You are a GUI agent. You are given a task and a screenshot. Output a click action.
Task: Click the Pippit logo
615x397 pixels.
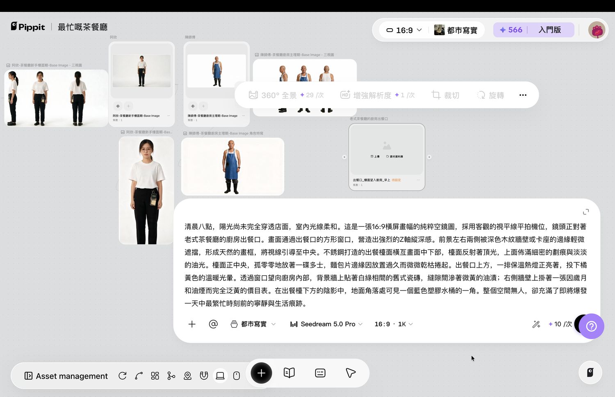coord(28,27)
